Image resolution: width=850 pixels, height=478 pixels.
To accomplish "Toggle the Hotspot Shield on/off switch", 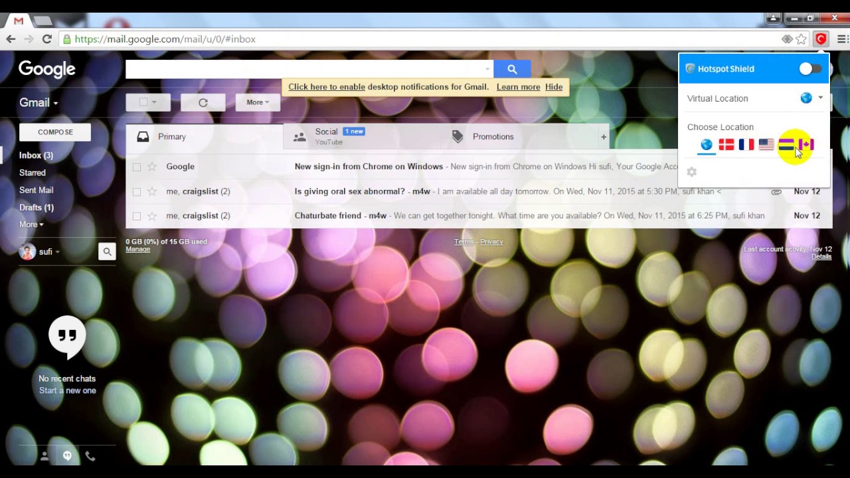I will (x=810, y=68).
